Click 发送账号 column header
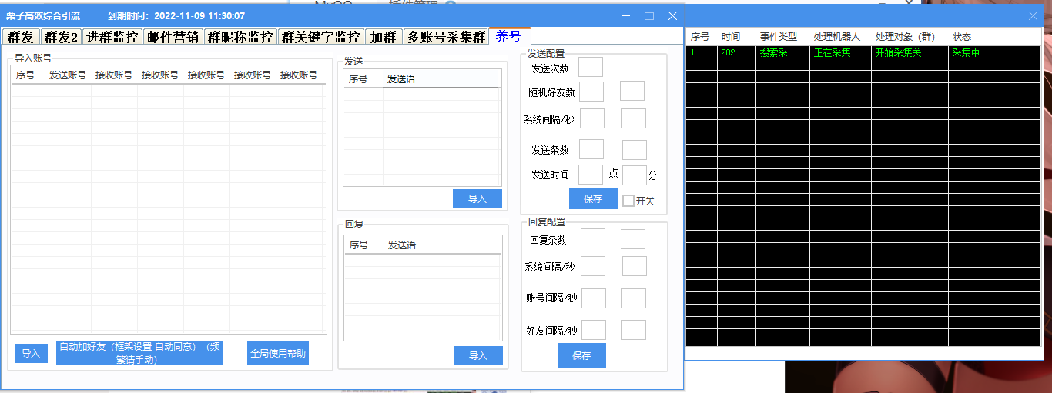The image size is (1052, 393). 68,75
